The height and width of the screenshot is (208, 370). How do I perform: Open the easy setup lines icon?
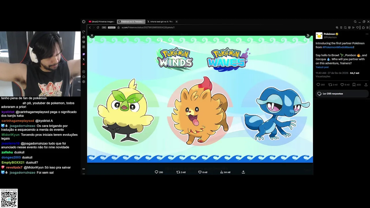click(x=367, y=27)
